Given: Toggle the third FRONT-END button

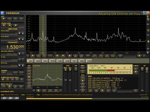Looking at the screenshot, I should pyautogui.click(x=16, y=26).
